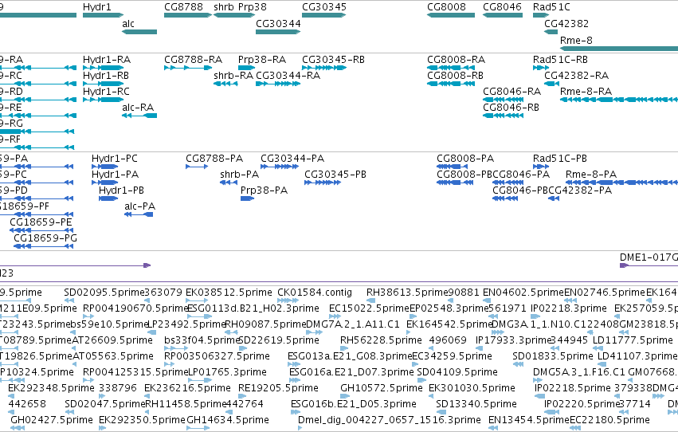
Task: Select the CG18659-PE protein label
Action: [x=40, y=222]
